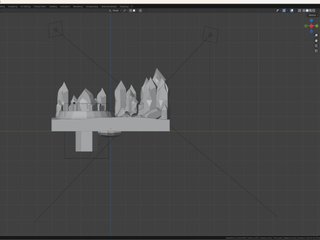The width and height of the screenshot is (320, 240).
Task: Click the pan view hand icon
Action: point(316,41)
